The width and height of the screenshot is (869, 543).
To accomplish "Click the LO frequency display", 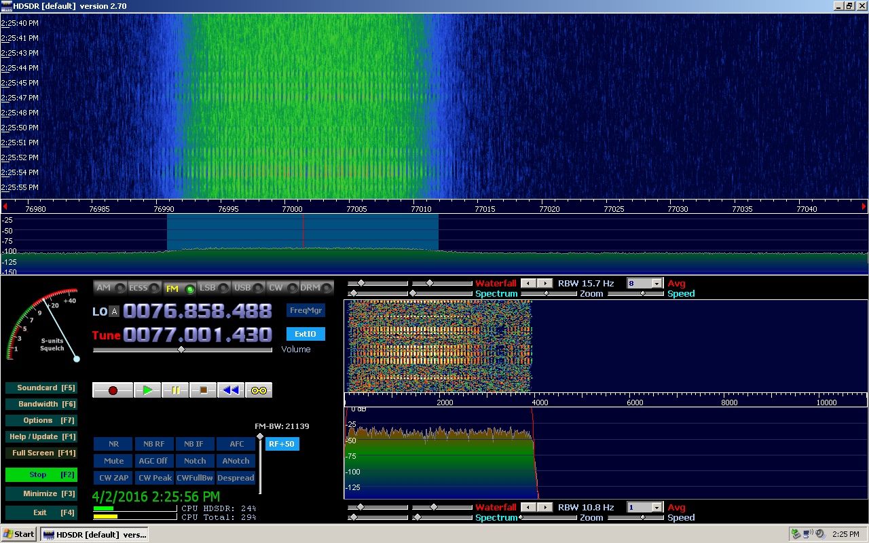I will pos(198,312).
